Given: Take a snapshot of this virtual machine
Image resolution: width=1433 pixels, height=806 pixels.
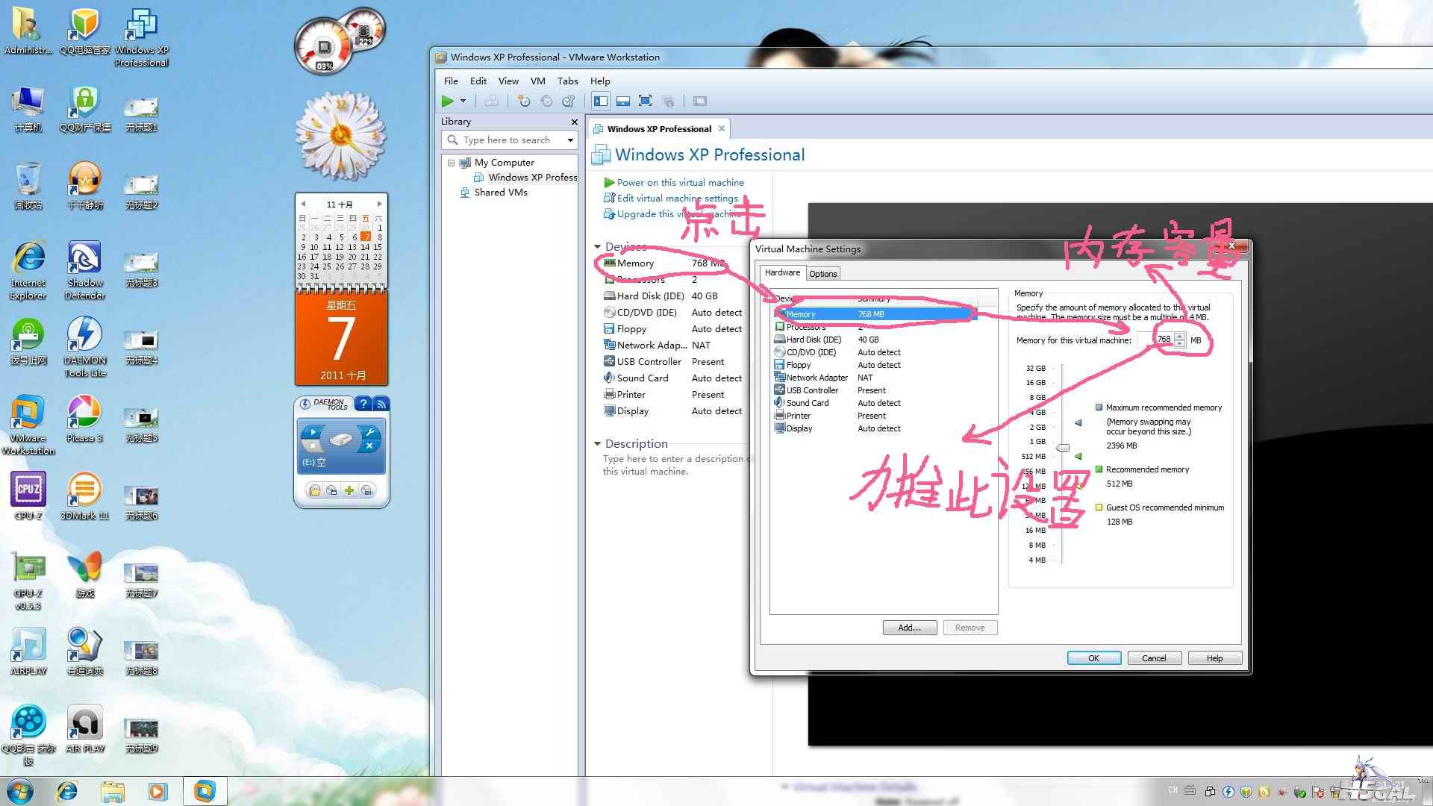Looking at the screenshot, I should 524,101.
